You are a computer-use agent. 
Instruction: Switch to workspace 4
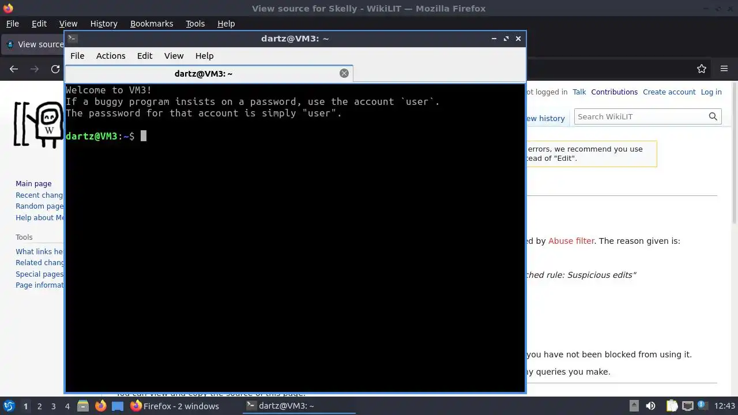click(67, 406)
